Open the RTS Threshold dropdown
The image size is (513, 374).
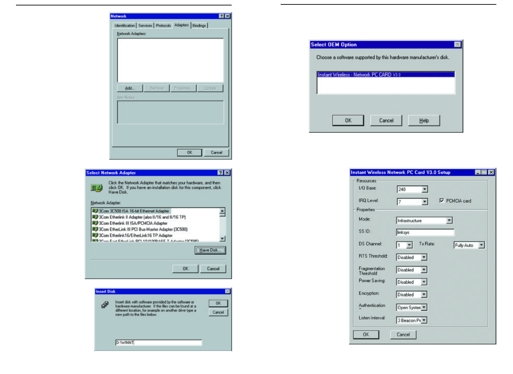coord(424,257)
